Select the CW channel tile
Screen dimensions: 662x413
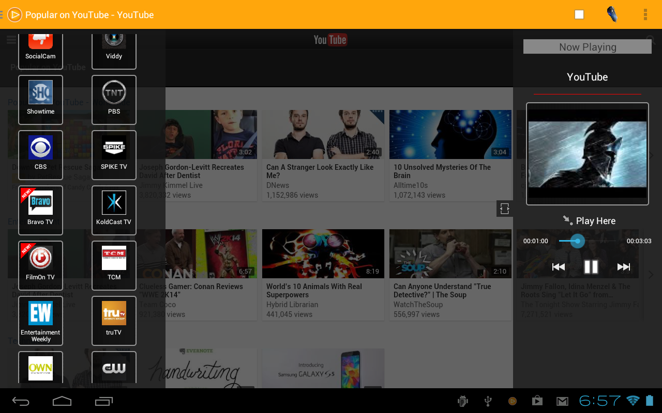click(x=114, y=367)
